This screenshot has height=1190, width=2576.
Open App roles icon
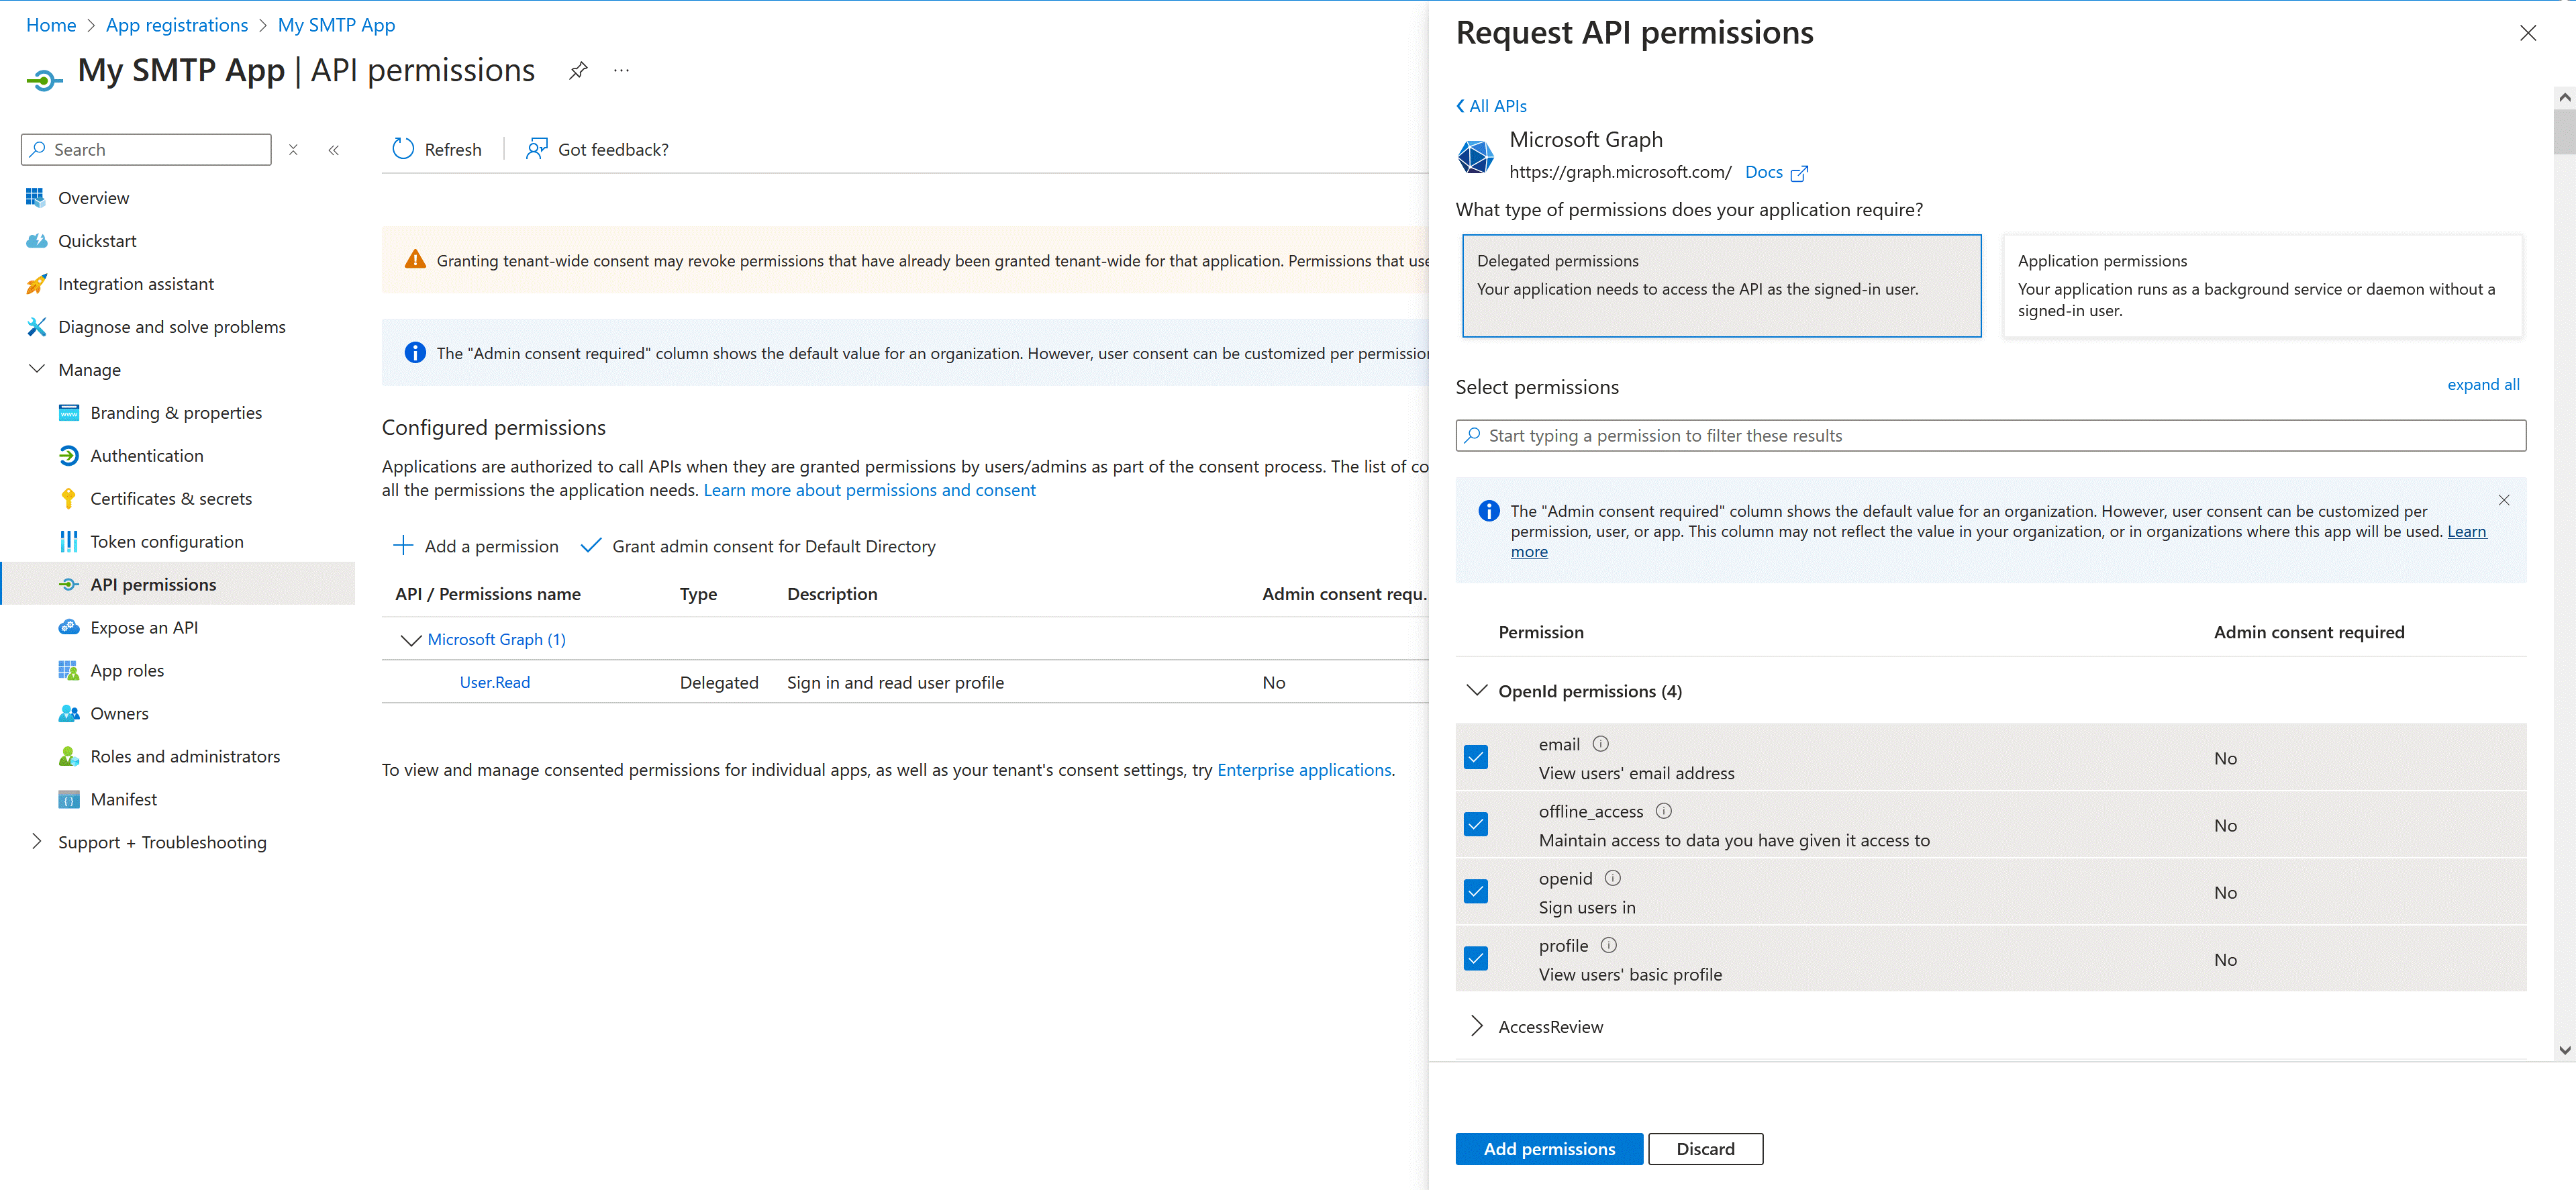coord(68,670)
